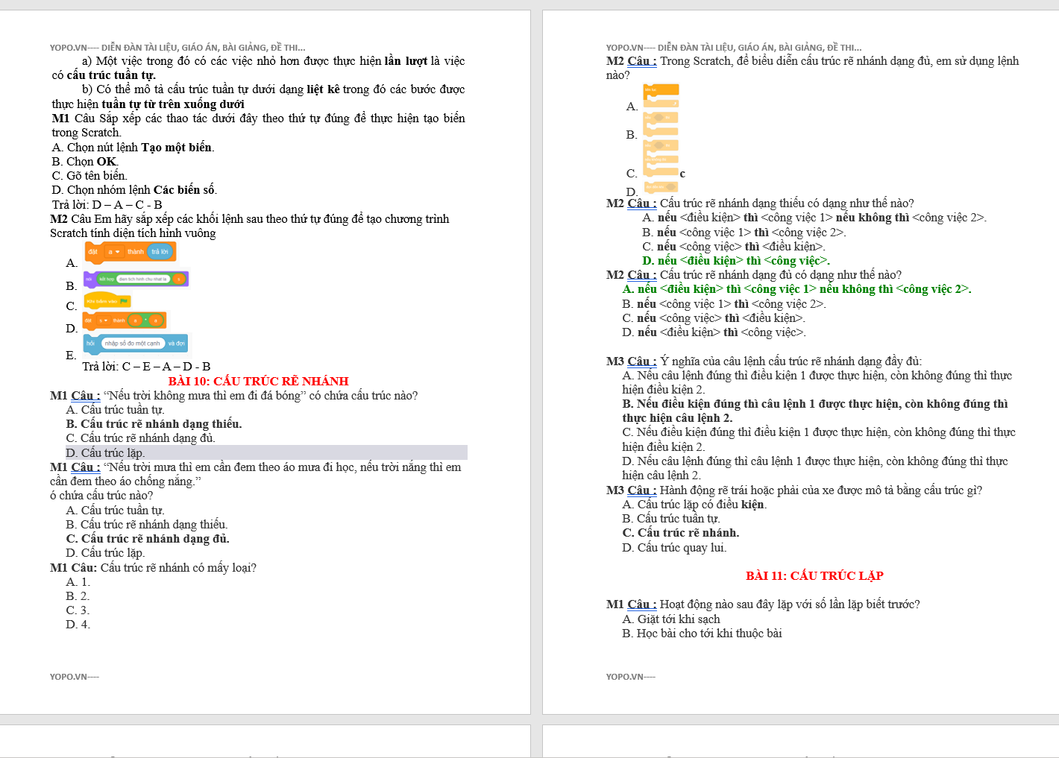This screenshot has width=1059, height=758.
Task: Click the 'nếu thì nếu không thì' block image
Action: [661, 154]
